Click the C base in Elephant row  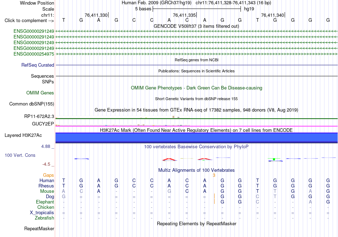[x=257, y=202]
